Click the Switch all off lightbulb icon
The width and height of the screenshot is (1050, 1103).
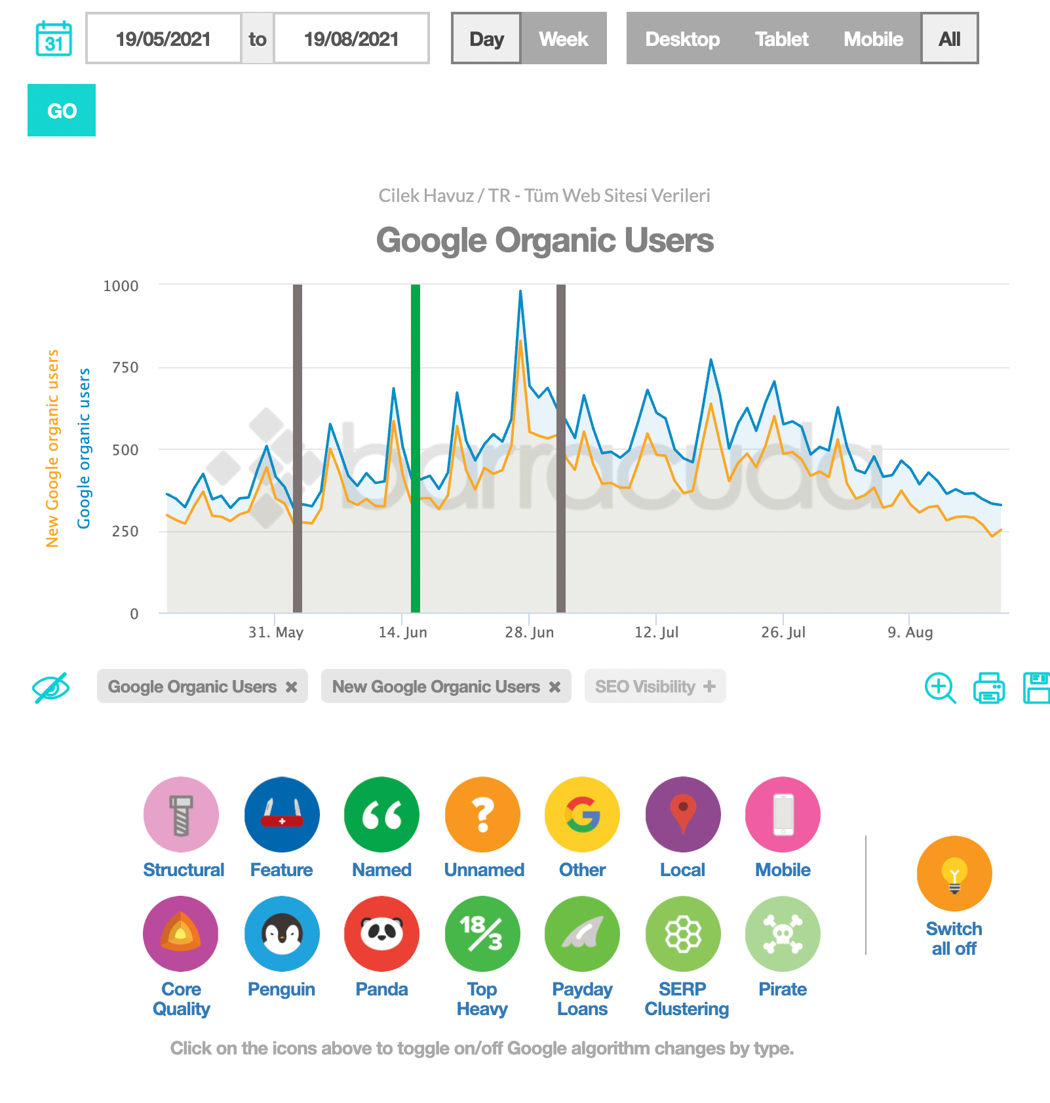pos(954,873)
